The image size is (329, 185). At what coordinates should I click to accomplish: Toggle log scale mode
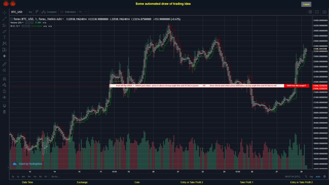pos(311,177)
